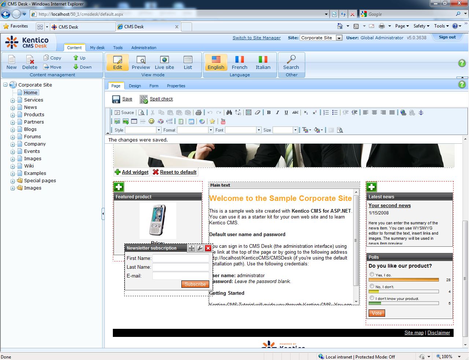469x360 pixels.
Task: Click the E-mail input field
Action: pos(181,276)
